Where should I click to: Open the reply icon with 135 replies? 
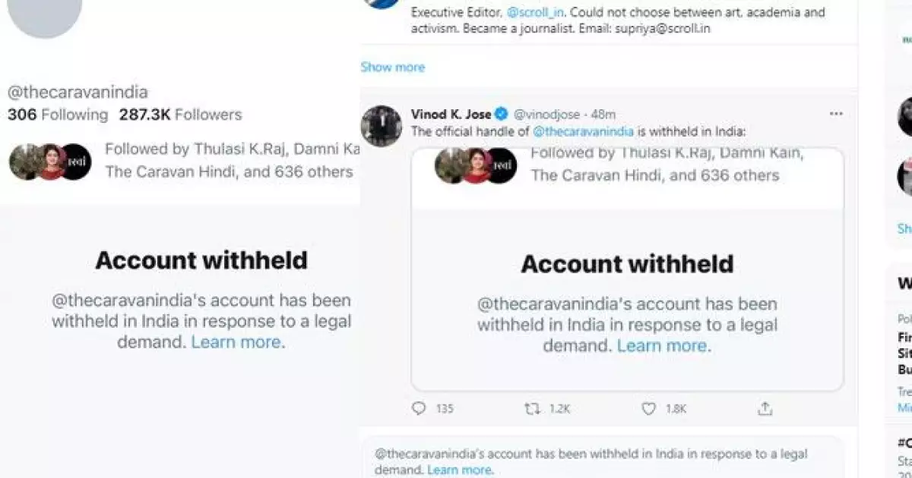[419, 409]
